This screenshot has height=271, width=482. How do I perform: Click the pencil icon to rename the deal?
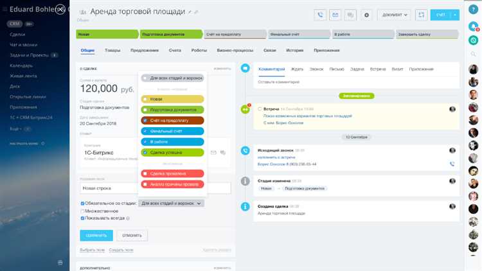coord(190,12)
